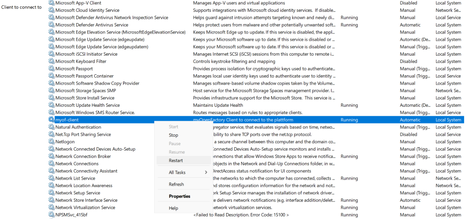Click 'Maintains Update Health' description

point(218,105)
